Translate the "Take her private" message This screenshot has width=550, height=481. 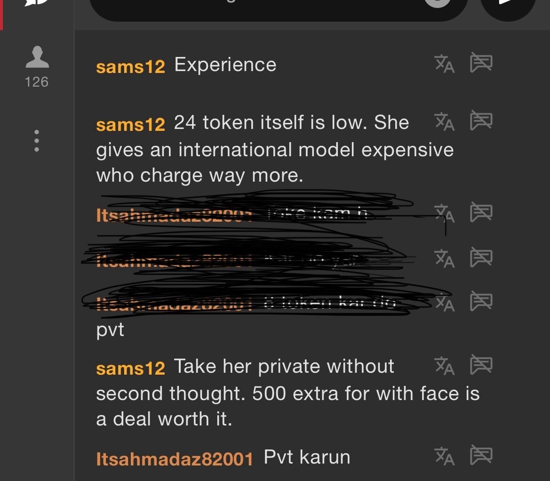[445, 366]
